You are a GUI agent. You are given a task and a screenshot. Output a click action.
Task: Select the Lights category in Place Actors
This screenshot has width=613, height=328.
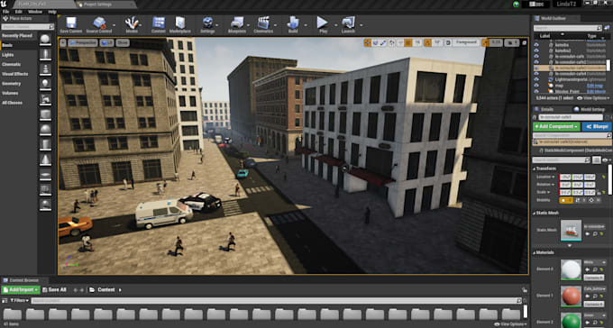click(8, 55)
